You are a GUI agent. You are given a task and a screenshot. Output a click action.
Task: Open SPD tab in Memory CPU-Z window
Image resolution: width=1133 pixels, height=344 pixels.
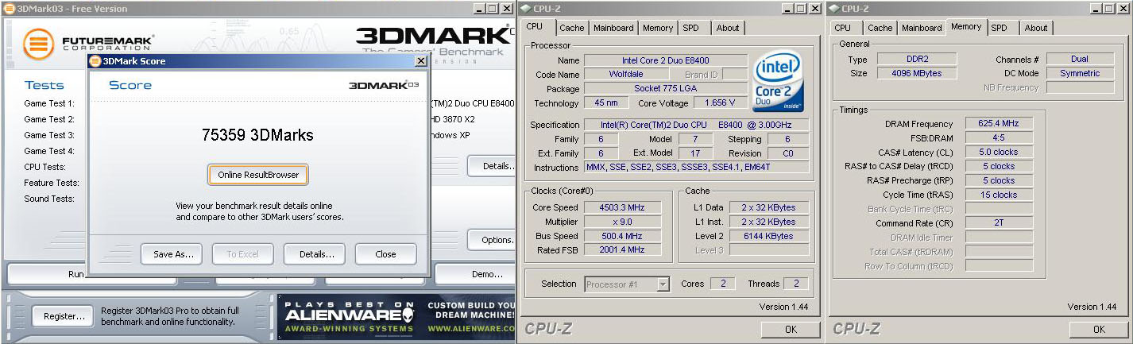(x=999, y=28)
